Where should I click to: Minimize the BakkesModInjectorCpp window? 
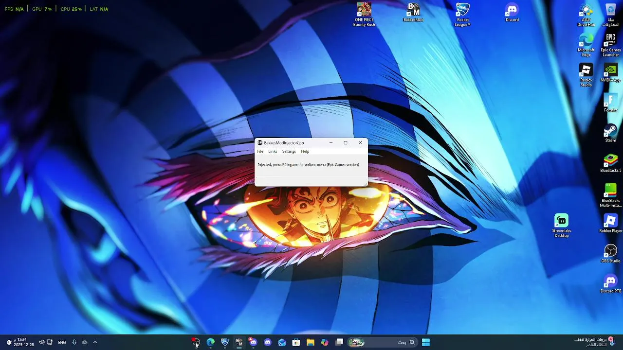[331, 142]
